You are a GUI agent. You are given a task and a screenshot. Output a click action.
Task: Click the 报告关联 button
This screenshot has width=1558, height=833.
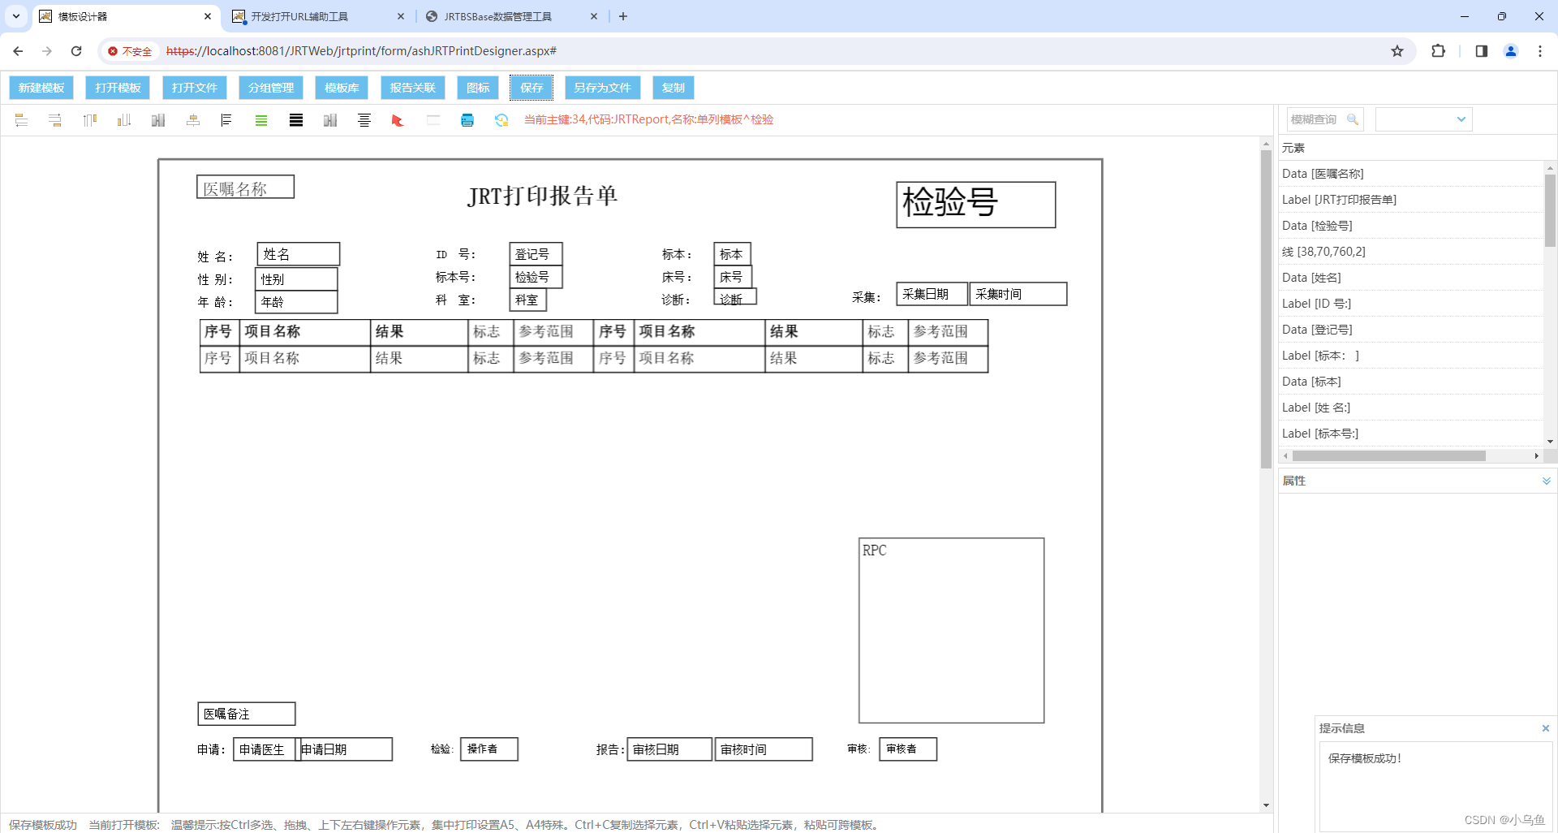(x=412, y=88)
